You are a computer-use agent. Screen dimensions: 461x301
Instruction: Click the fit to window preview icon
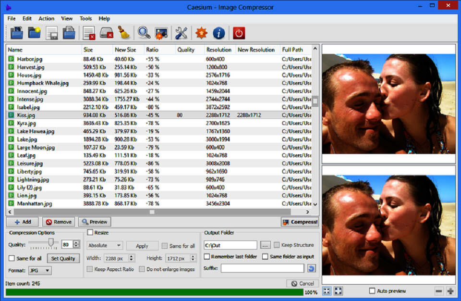pos(327,291)
